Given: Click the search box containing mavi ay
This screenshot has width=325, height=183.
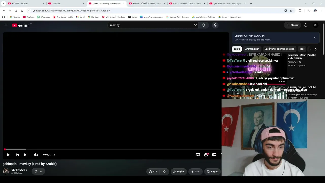Looking at the screenshot, I should pos(151,25).
